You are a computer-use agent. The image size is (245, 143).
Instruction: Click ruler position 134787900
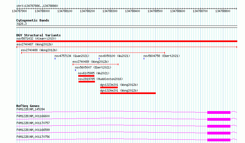tap(19, 11)
